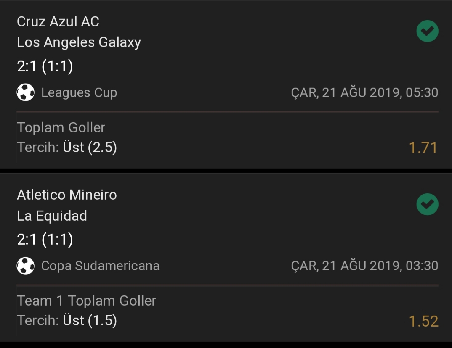Click the 1.71 odds value
Screen dimensions: 452x348
click(423, 148)
